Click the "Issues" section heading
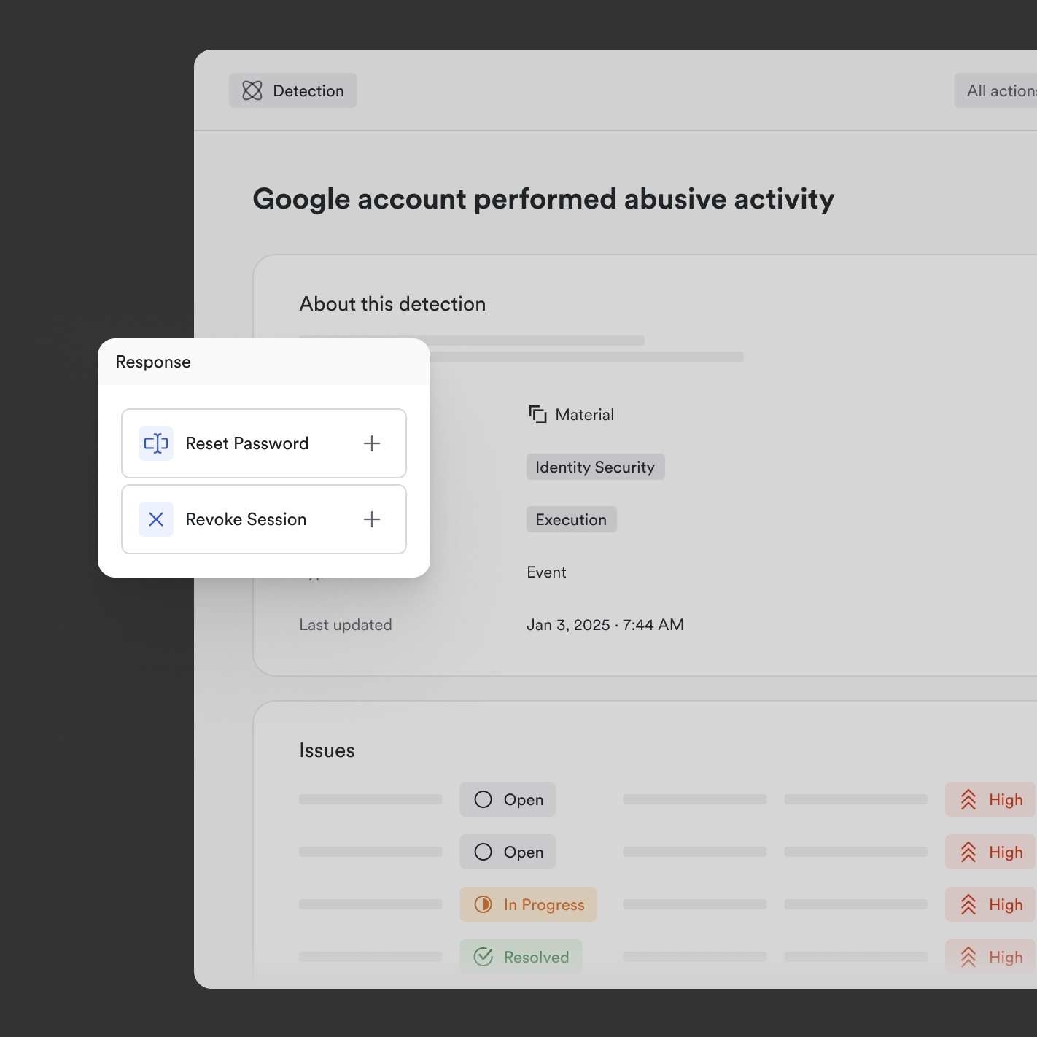 click(x=327, y=750)
